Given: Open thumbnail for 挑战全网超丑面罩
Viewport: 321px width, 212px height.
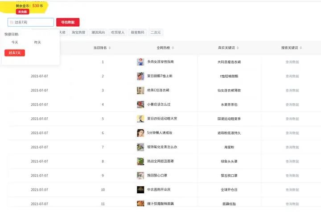Looking at the screenshot, I should tap(140, 161).
